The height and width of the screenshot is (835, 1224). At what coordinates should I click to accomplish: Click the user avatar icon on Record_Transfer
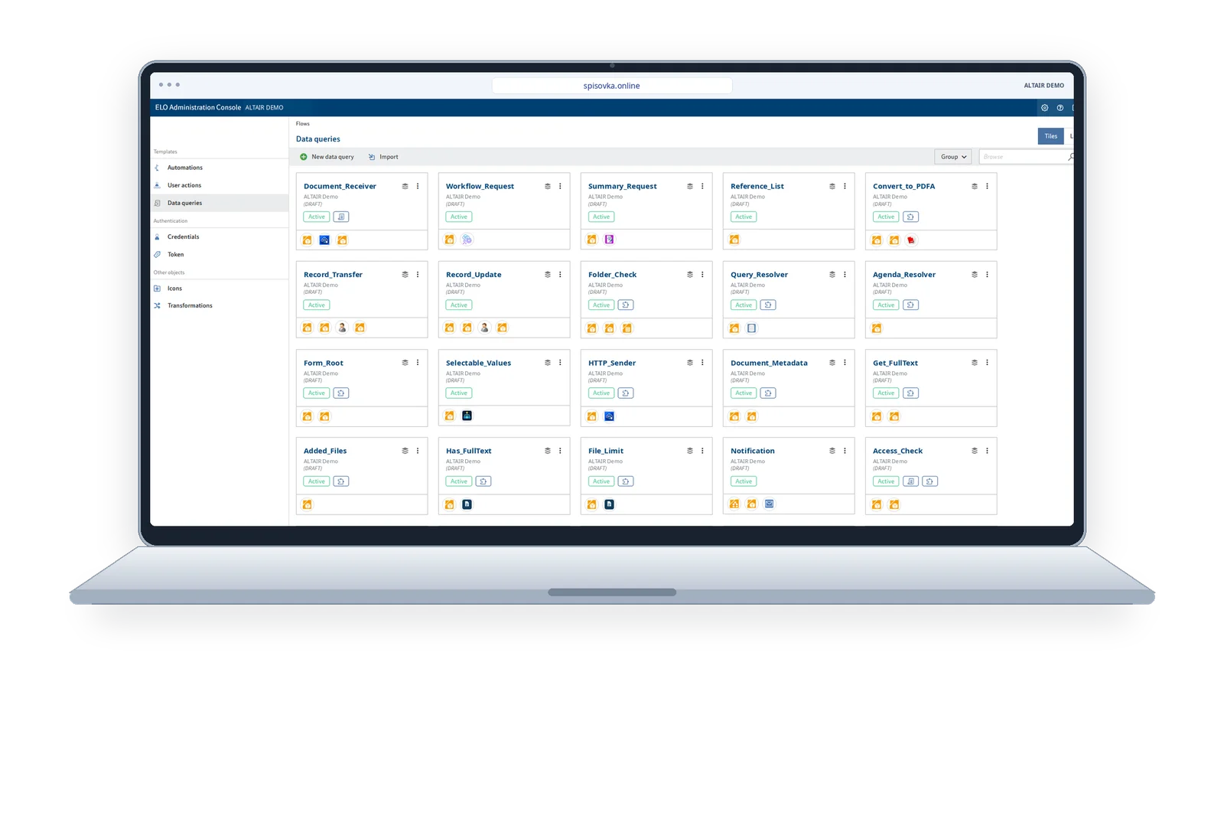coord(342,328)
